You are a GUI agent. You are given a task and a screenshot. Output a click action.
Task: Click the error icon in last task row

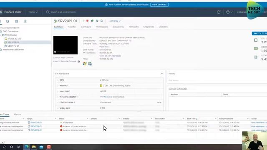(61, 130)
